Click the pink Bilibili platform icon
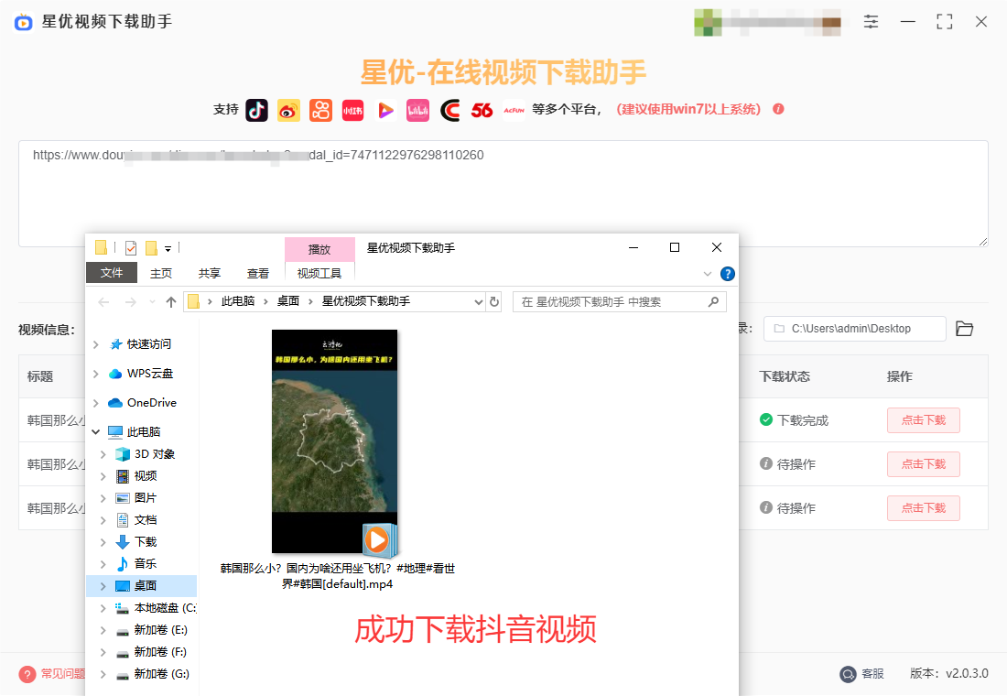The image size is (1007, 696). coord(417,110)
